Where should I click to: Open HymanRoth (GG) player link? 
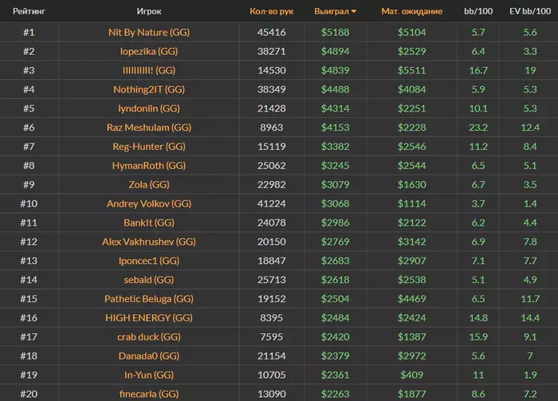(x=149, y=166)
